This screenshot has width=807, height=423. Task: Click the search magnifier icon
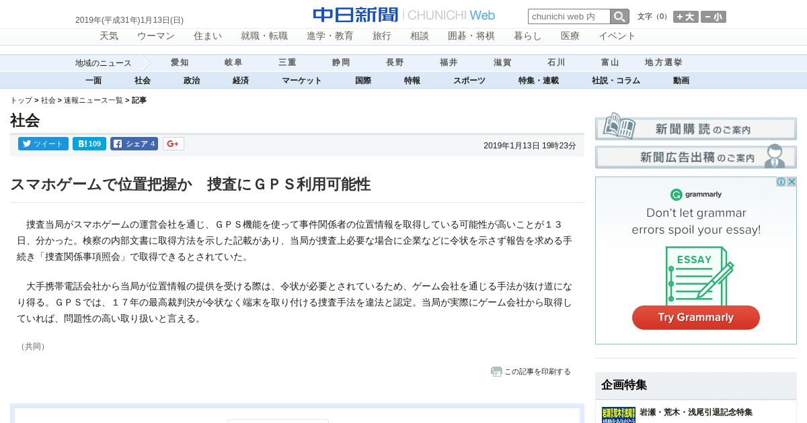619,17
